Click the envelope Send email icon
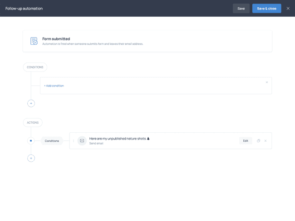 coord(82,141)
